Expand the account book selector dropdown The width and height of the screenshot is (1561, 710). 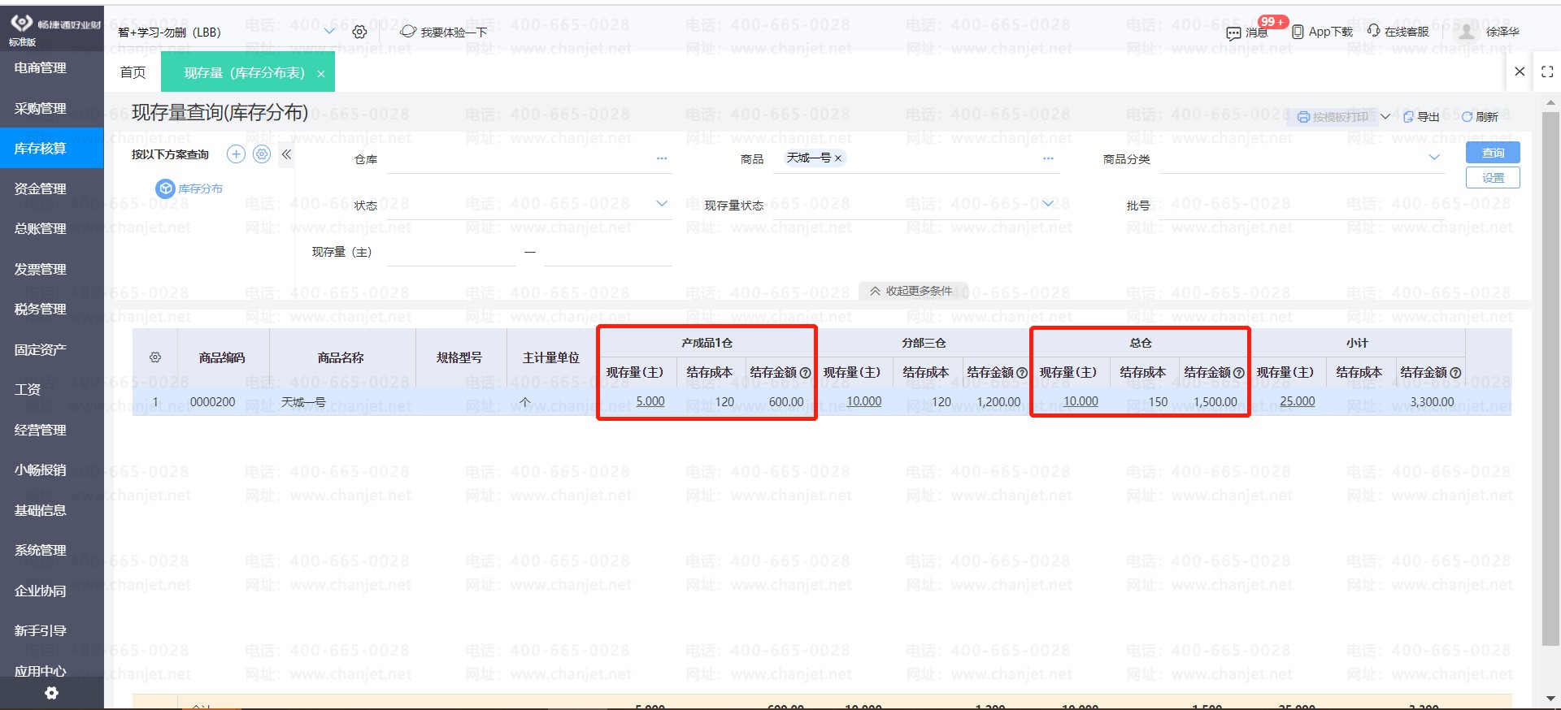point(329,32)
